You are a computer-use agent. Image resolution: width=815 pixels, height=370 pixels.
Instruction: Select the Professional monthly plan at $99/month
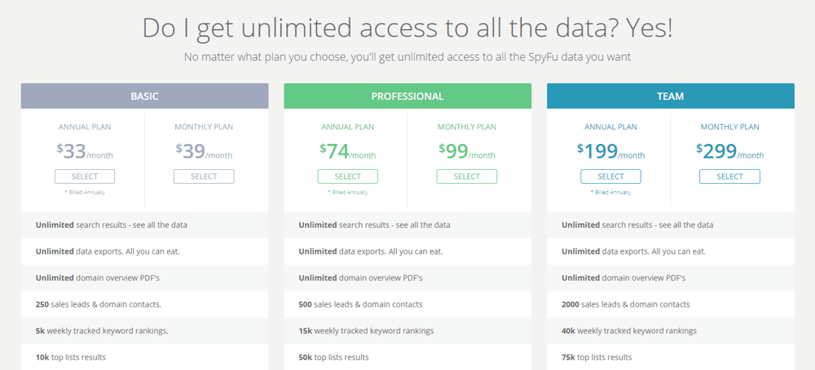467,176
